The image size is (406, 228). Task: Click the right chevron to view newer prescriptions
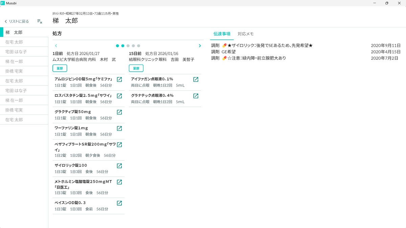[x=200, y=46]
